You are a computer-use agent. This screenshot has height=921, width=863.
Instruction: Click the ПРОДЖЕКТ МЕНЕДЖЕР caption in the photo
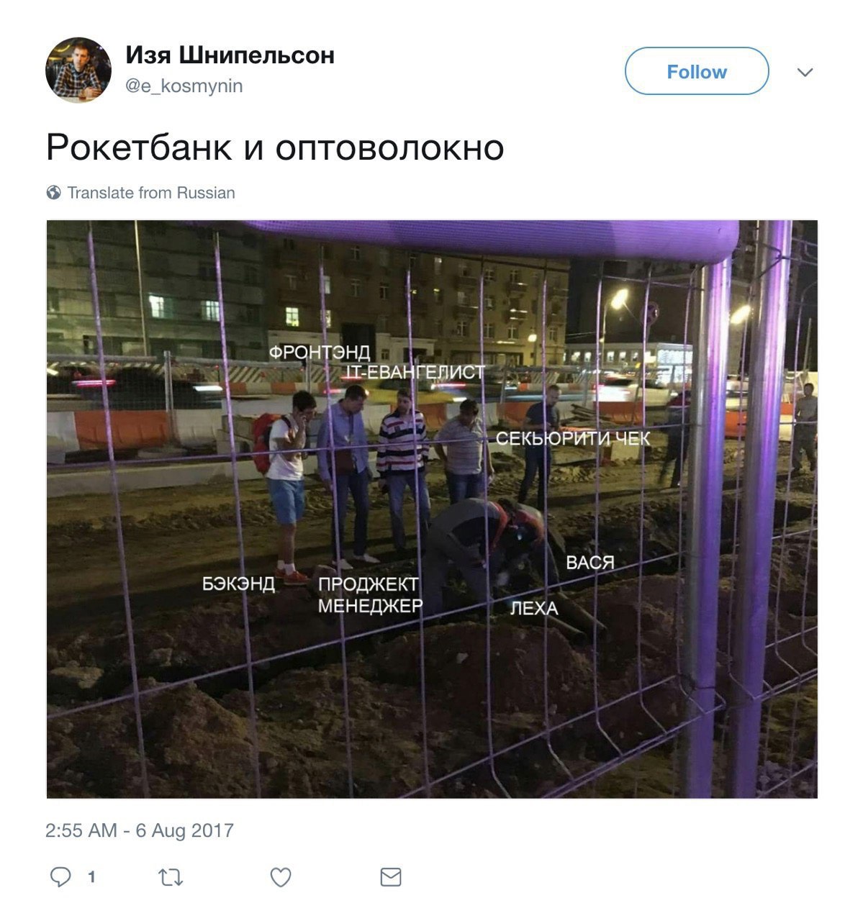pos(370,595)
